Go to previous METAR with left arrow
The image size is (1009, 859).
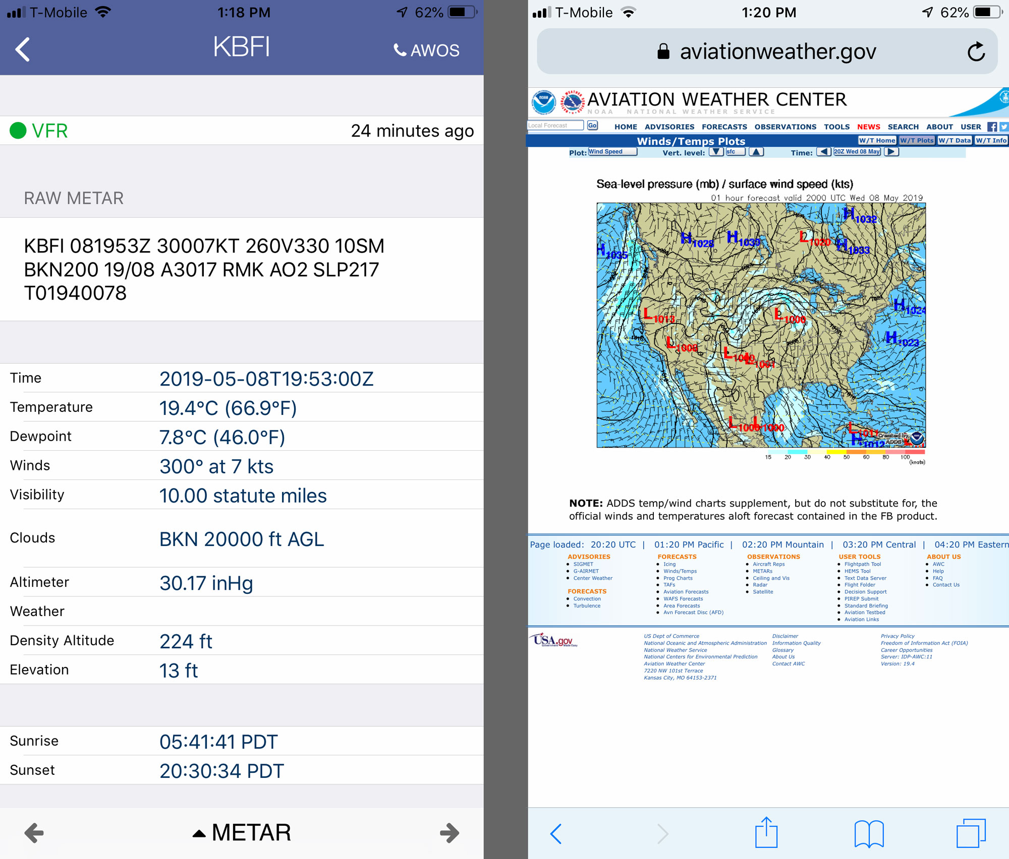click(x=34, y=833)
